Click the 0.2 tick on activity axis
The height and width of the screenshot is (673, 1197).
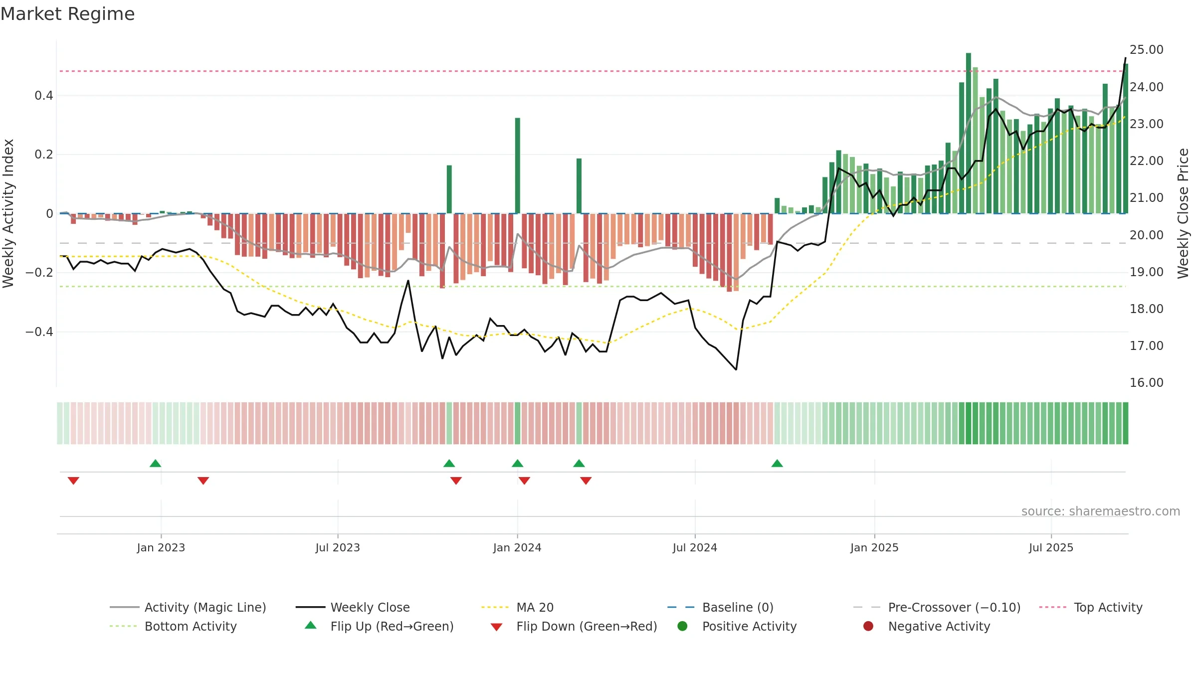coord(44,154)
